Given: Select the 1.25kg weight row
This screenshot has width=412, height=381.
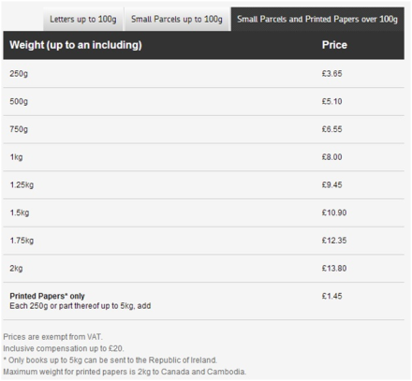Looking at the screenshot, I should click(203, 185).
